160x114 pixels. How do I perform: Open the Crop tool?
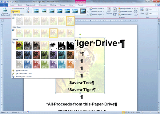142,11
